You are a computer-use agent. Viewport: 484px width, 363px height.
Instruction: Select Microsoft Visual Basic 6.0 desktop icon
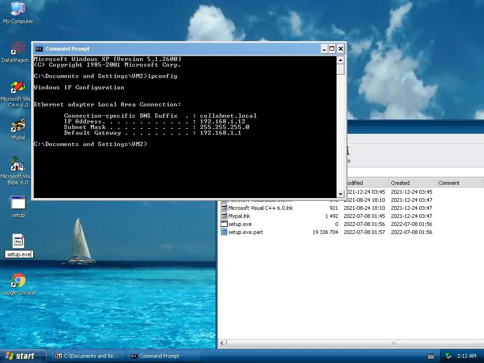[x=18, y=170]
